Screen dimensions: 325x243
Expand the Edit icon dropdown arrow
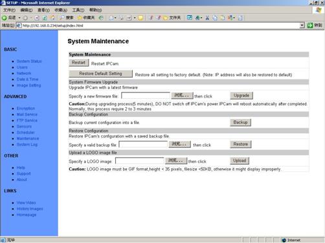pyautogui.click(x=135, y=18)
